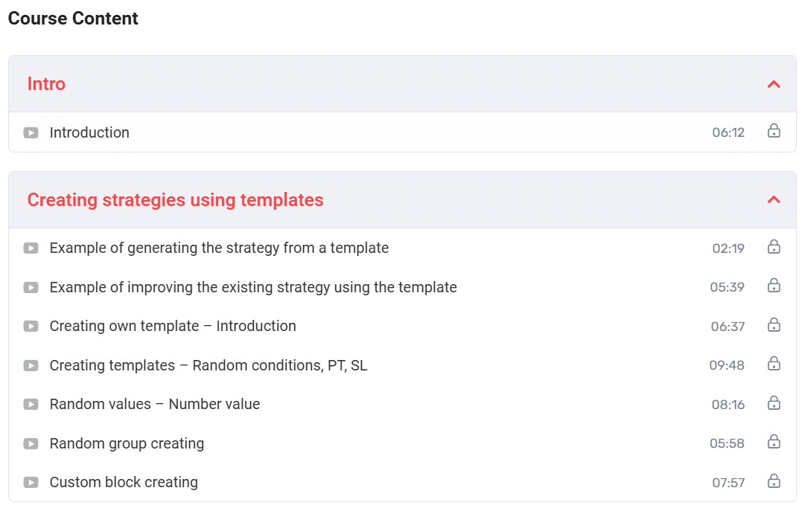Click play icon beside 'Custom block creating'

pos(31,483)
